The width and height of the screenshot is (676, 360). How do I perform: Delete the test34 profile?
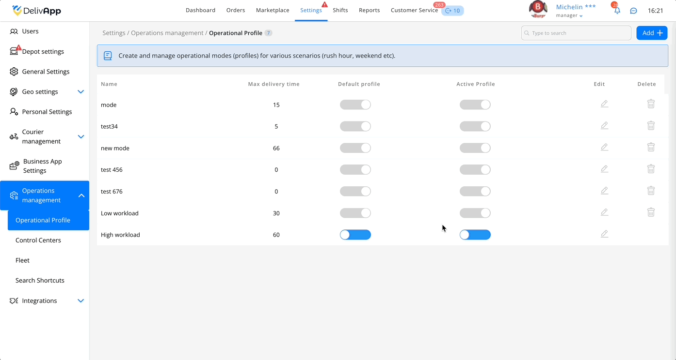point(651,126)
